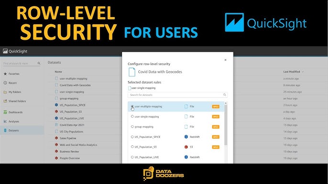
Task: Click the Covid Data Apr 2021 dataset icon
Action: pos(56,125)
